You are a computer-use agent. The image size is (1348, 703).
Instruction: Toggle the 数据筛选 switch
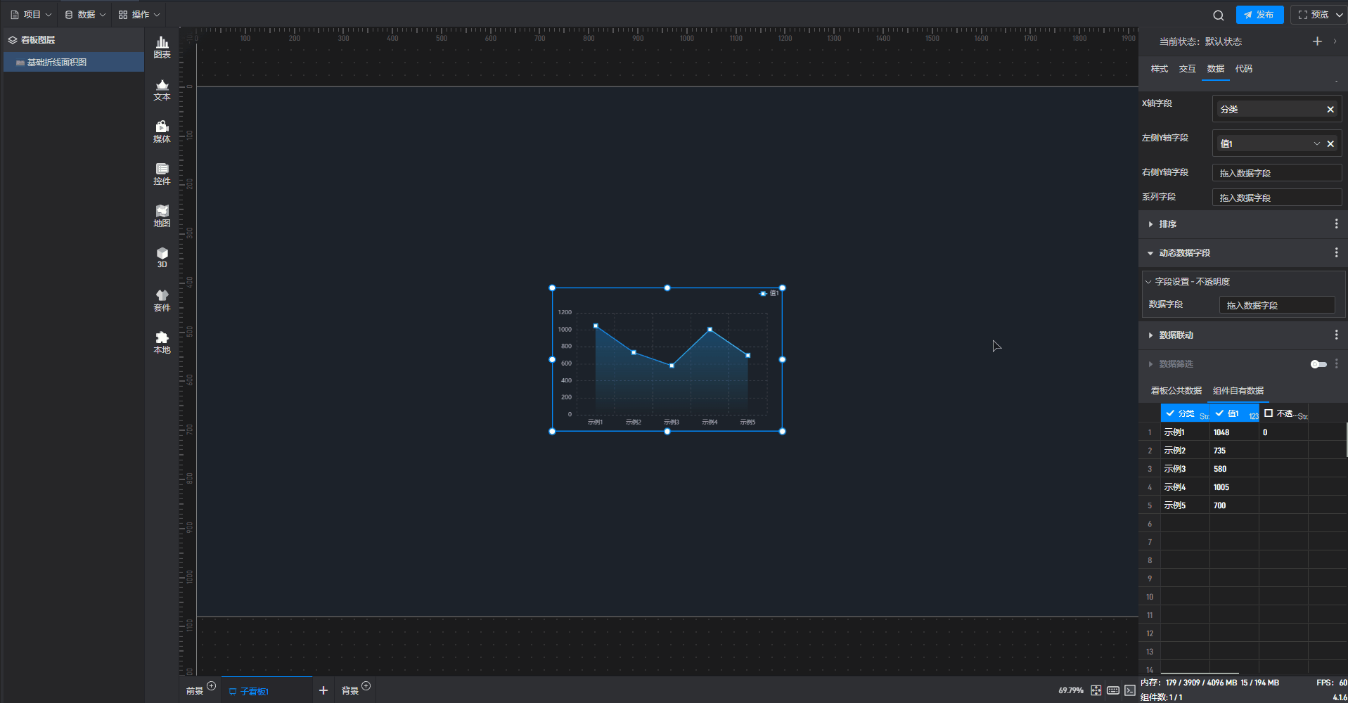1318,364
